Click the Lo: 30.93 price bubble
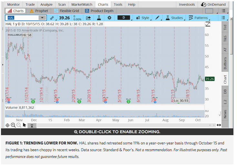237x166 pixels. [x=181, y=100]
